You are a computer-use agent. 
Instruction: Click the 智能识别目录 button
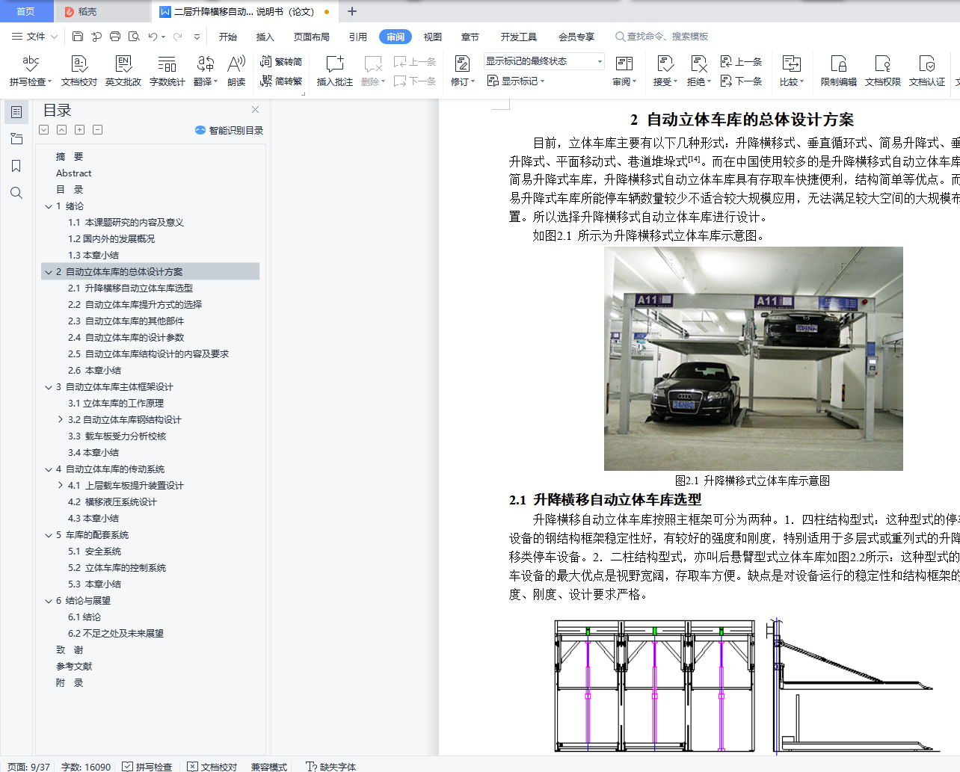229,130
